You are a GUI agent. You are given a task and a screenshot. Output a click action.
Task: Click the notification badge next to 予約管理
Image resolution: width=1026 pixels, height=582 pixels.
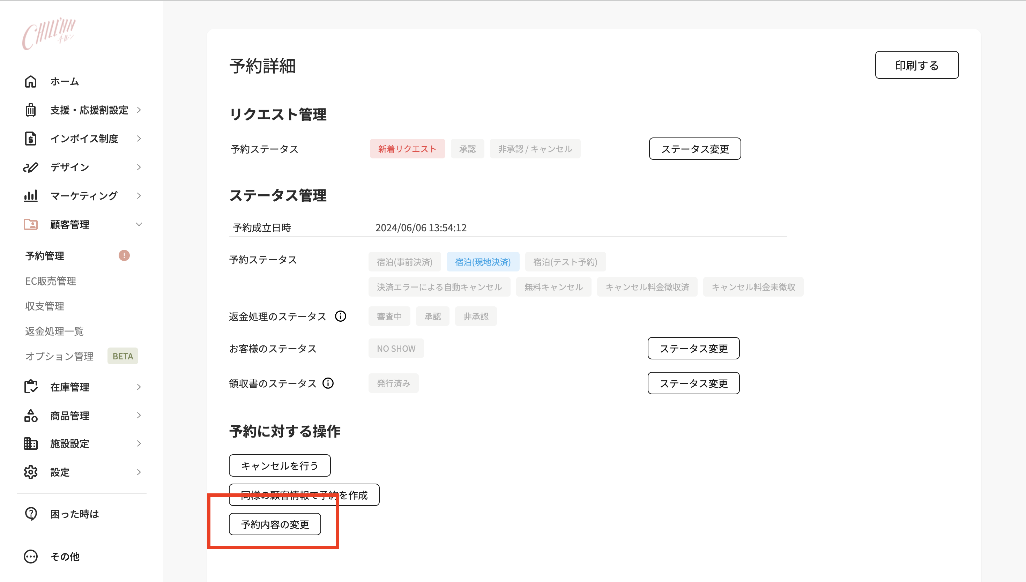point(124,255)
